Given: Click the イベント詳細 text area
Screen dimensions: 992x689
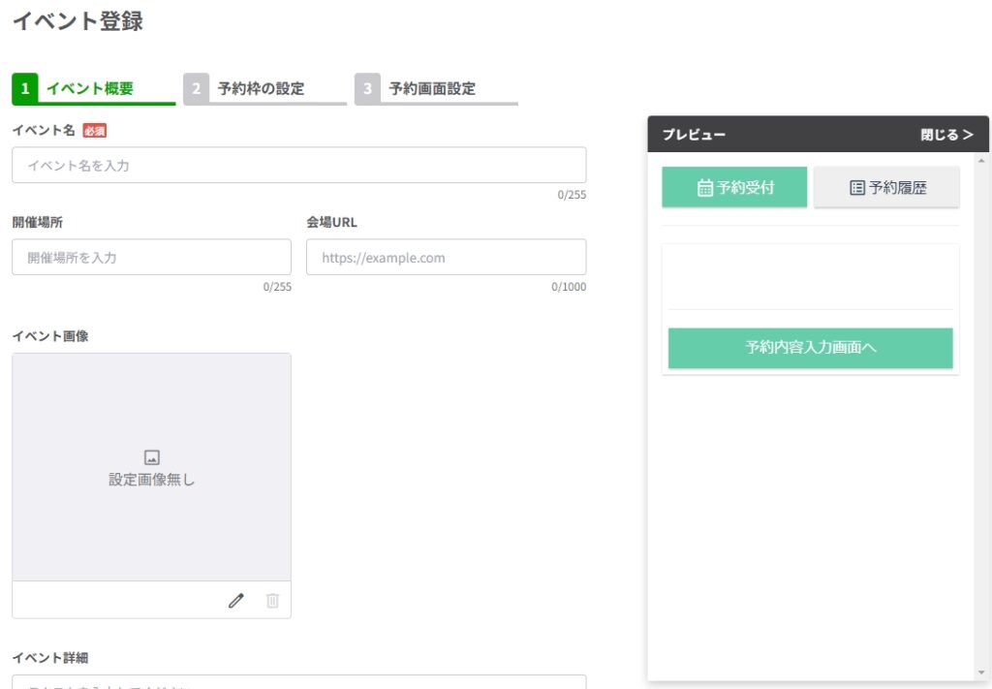Looking at the screenshot, I should tap(298, 681).
